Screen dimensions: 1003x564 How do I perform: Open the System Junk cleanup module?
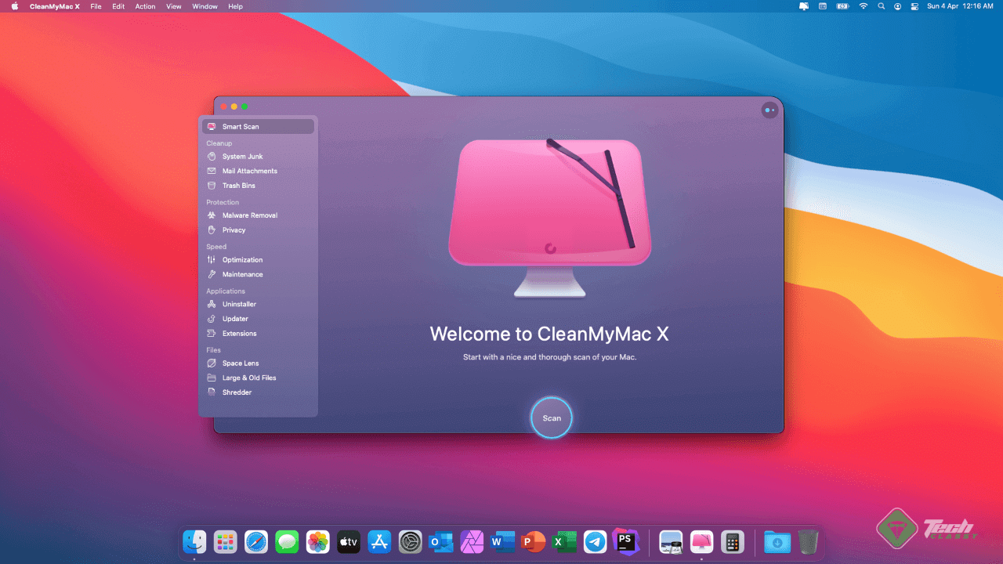tap(242, 156)
